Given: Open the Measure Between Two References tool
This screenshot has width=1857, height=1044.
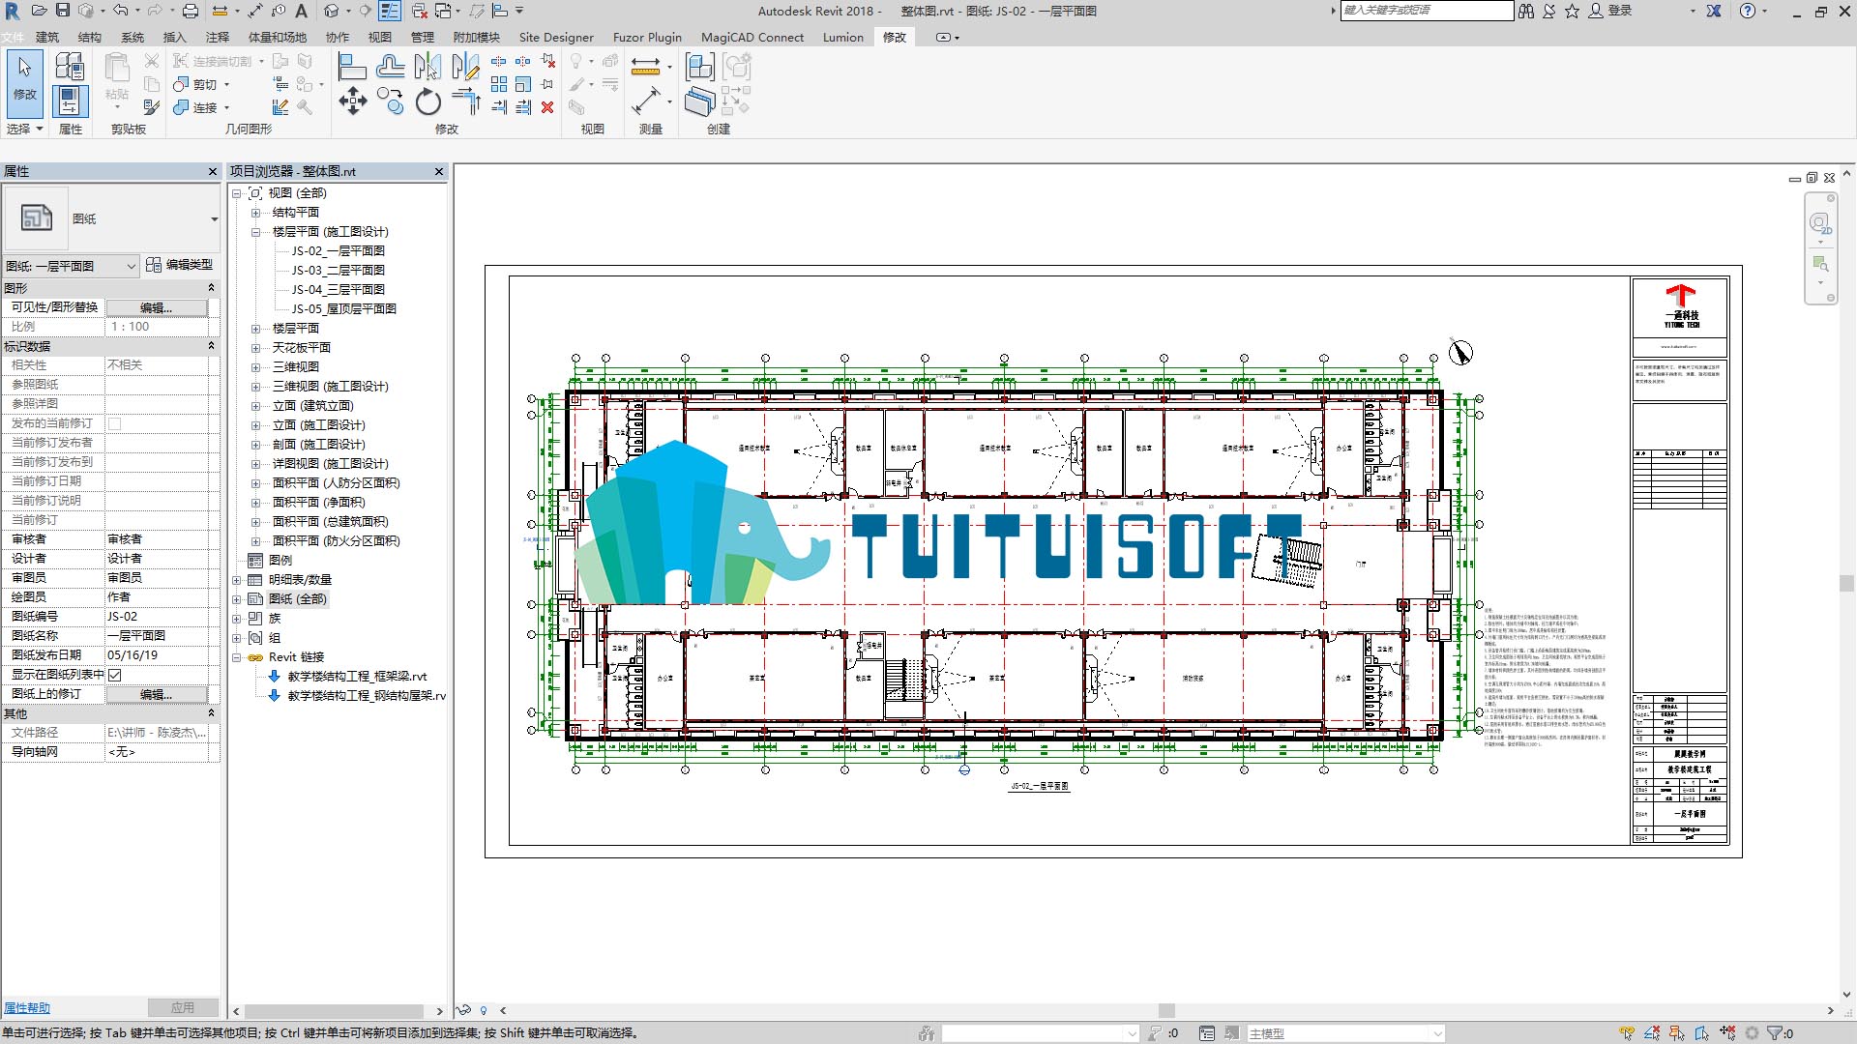Looking at the screenshot, I should pos(645,67).
